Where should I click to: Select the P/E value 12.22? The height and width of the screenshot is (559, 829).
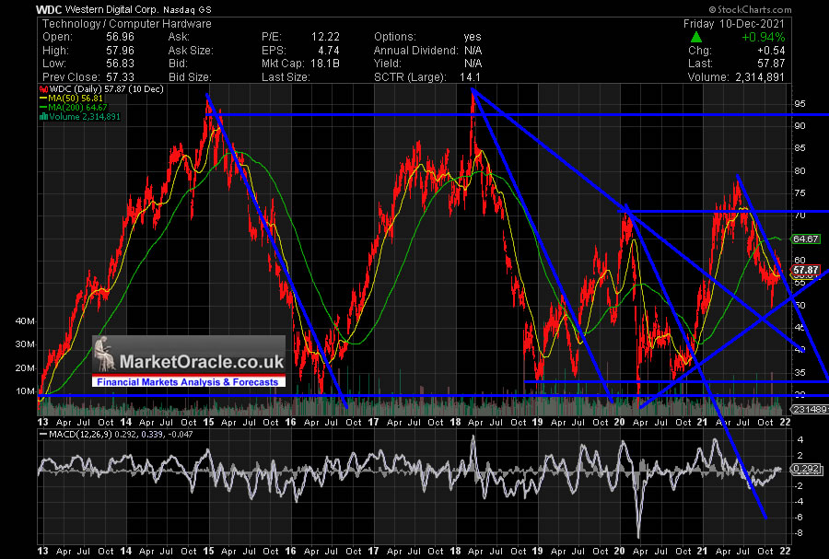pos(325,37)
